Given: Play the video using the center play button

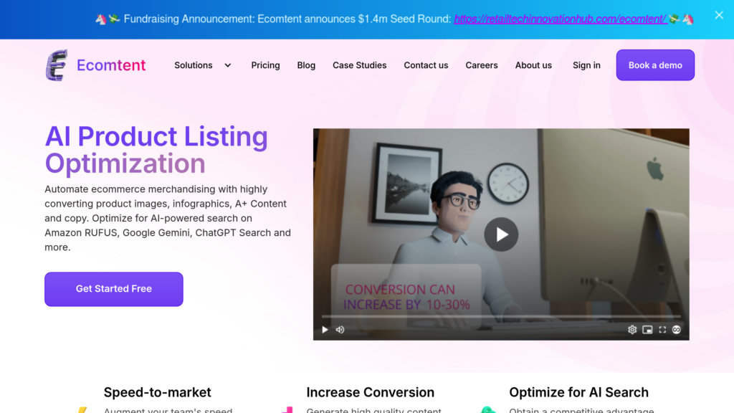Looking at the screenshot, I should [x=501, y=234].
